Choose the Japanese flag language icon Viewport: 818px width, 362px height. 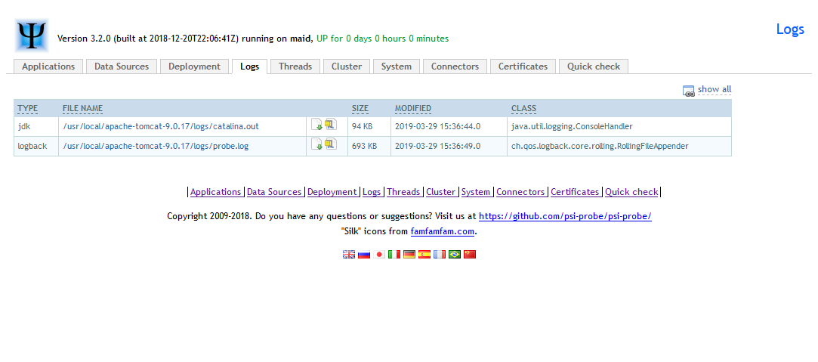pyautogui.click(x=380, y=255)
